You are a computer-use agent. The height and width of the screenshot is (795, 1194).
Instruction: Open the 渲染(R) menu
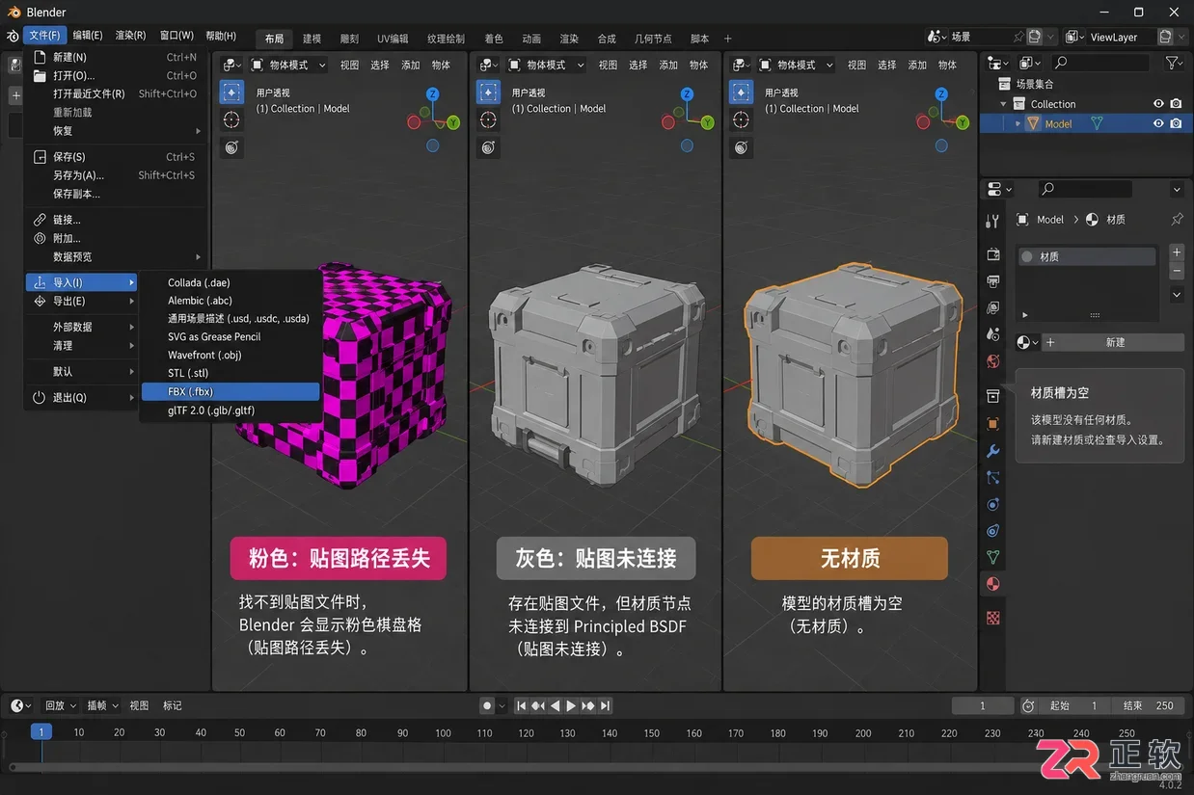point(130,36)
